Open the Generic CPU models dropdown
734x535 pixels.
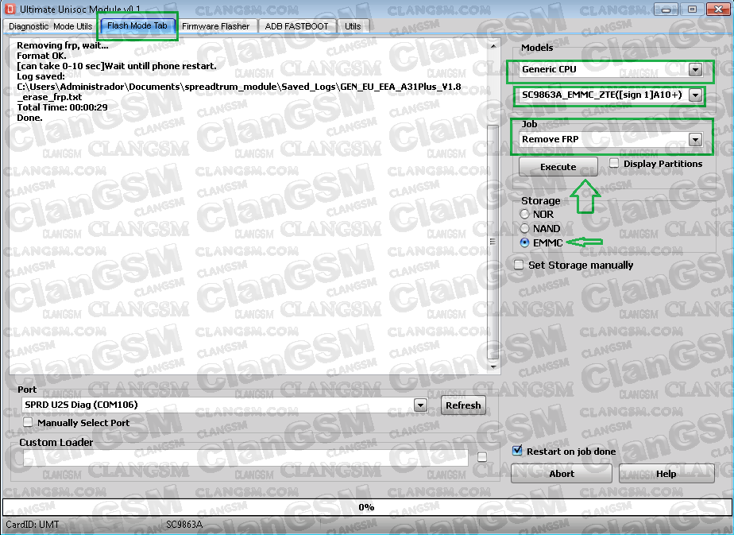695,69
